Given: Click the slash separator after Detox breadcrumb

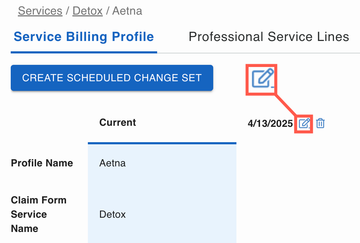Looking at the screenshot, I should tap(107, 11).
